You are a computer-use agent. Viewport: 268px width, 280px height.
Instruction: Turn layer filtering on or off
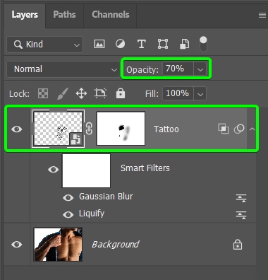pyautogui.click(x=203, y=44)
